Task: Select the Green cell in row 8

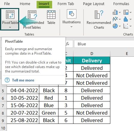Action: 49,113
